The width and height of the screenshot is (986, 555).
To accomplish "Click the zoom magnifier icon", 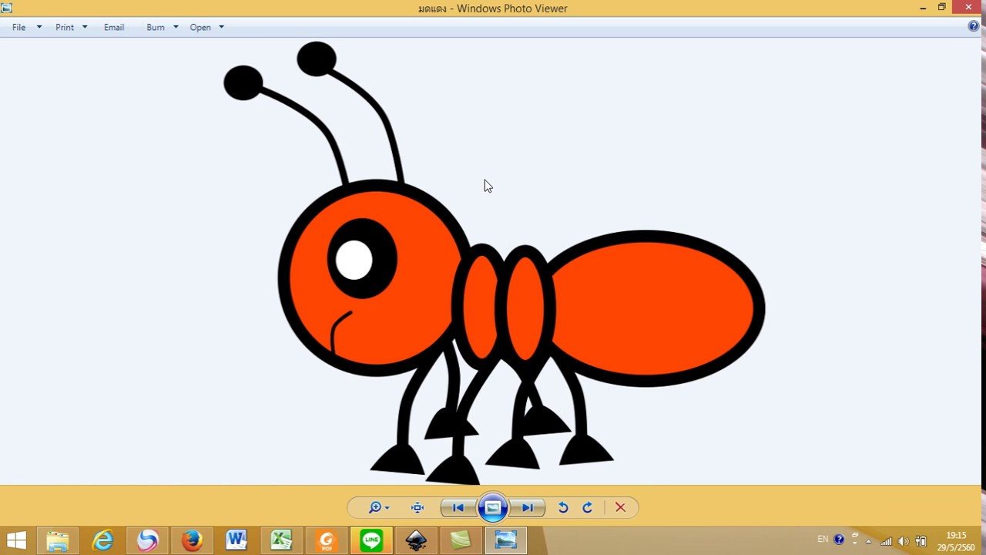I will pos(376,507).
